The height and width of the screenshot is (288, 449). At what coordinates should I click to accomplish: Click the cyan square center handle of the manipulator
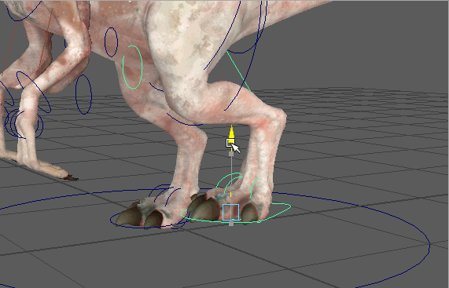pyautogui.click(x=231, y=213)
